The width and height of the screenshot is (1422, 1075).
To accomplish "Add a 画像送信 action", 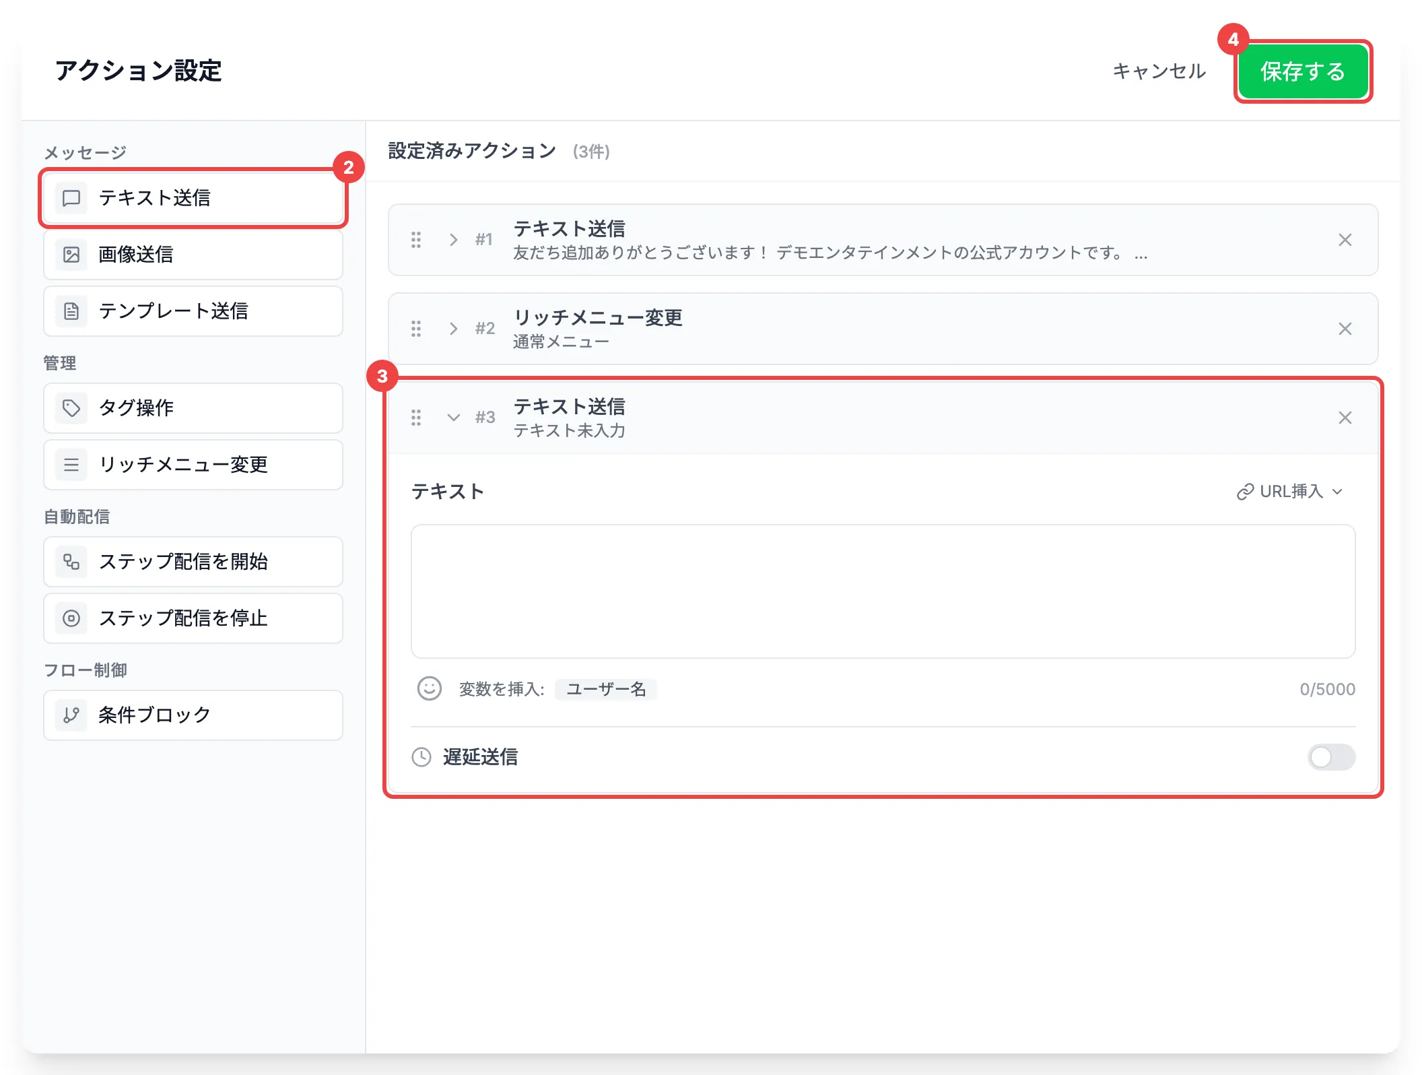I will (193, 255).
